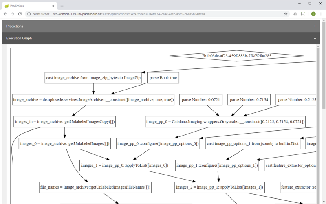
Task: Click the getUnlabeledImagesFileNames graph node
Action: pos(96,187)
